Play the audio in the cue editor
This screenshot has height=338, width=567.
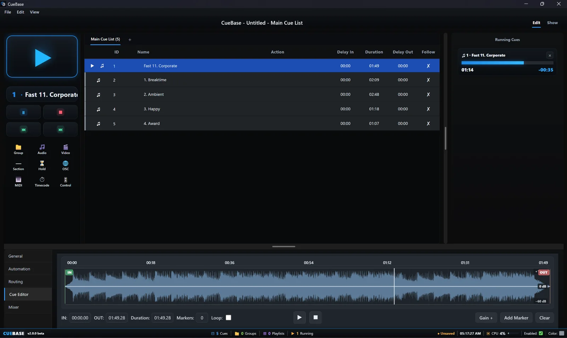pos(299,317)
